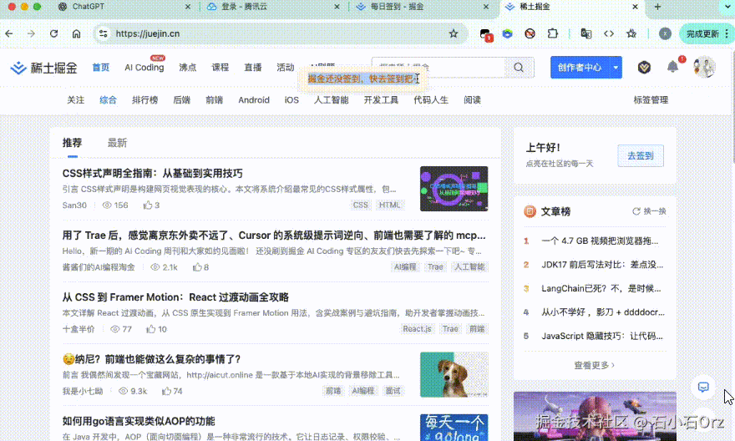Open browser three-dot menu beside 完成更新
Image resolution: width=735 pixels, height=441 pixels.
click(x=727, y=33)
